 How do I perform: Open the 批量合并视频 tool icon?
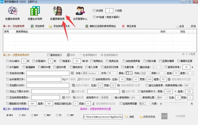tap(35, 11)
